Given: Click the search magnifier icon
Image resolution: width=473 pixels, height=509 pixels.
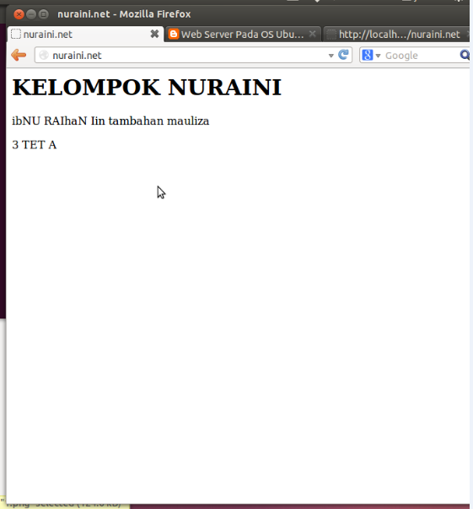Looking at the screenshot, I should pyautogui.click(x=465, y=55).
